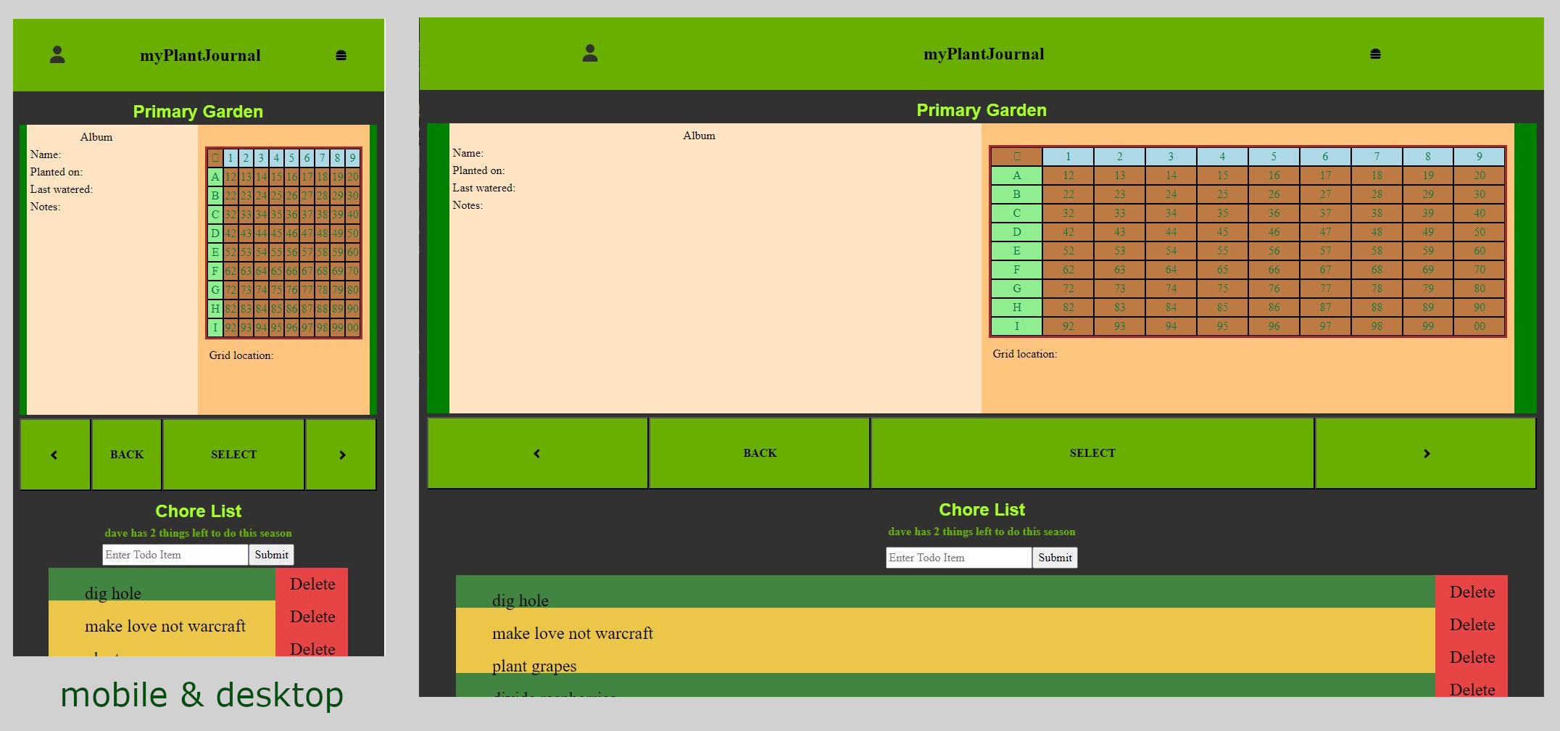Click grid cell 12 in desktop garden grid
The width and height of the screenshot is (1560, 731).
click(x=1068, y=175)
